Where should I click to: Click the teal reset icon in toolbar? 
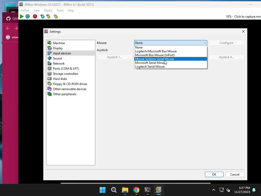pyautogui.click(x=28, y=16)
